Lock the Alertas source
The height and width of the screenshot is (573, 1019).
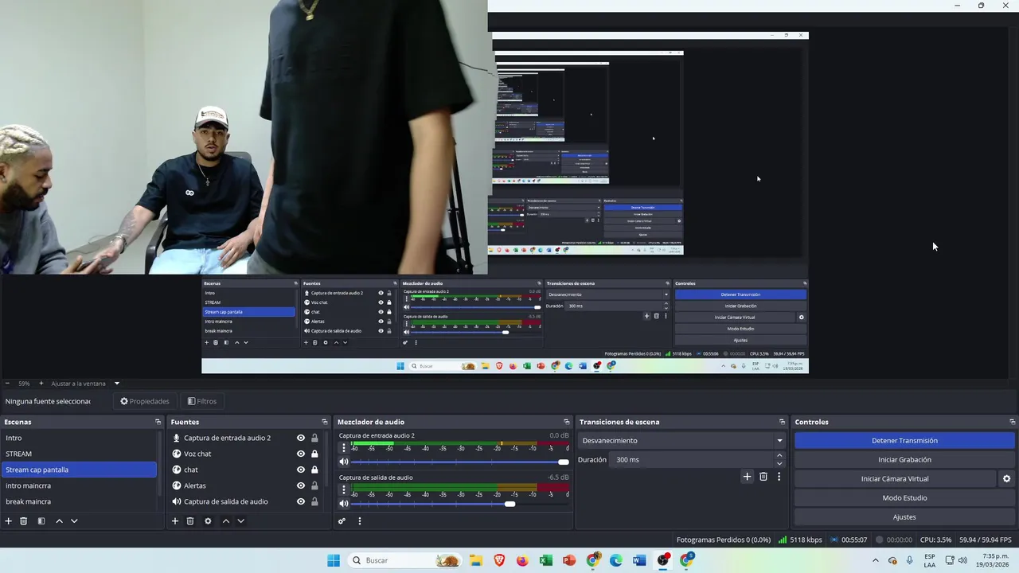314,485
